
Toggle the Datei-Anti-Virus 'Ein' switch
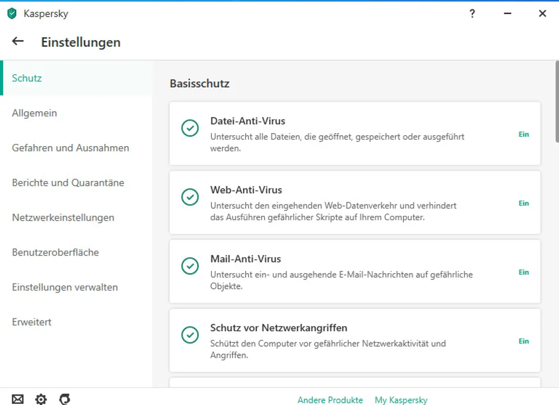pos(524,134)
